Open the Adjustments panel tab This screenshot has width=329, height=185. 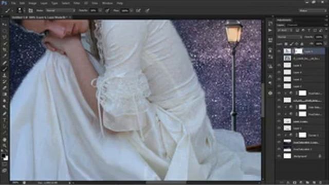pos(284,20)
